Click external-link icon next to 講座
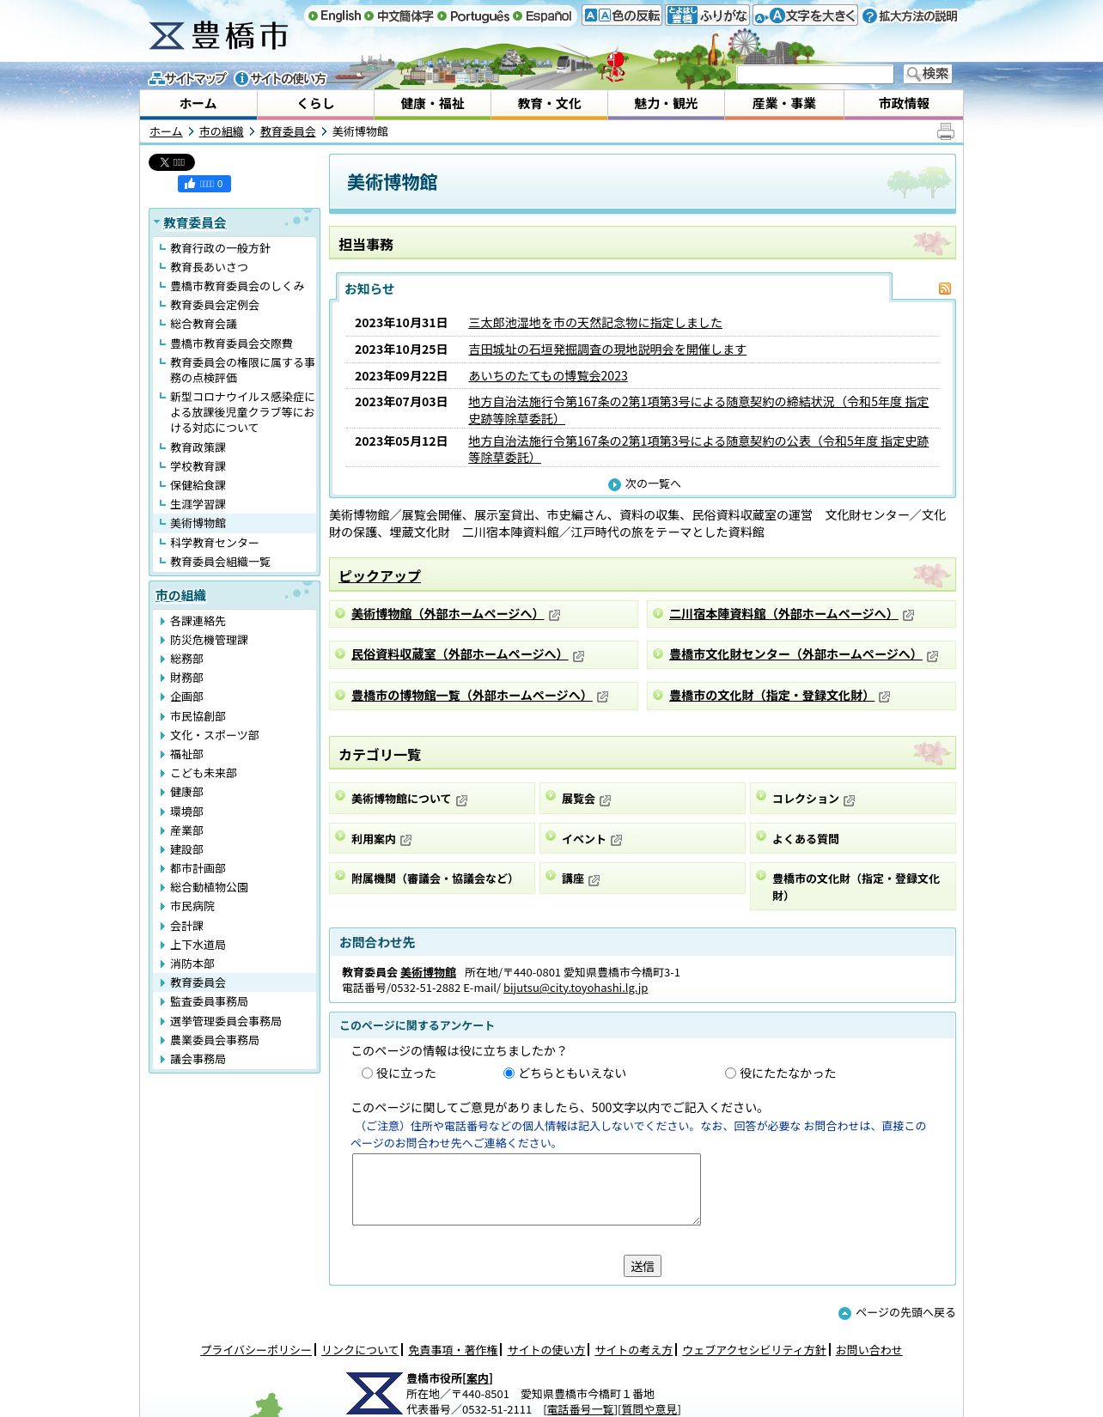 coord(594,879)
